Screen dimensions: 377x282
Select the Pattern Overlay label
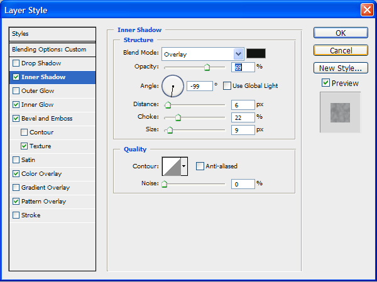click(x=43, y=202)
